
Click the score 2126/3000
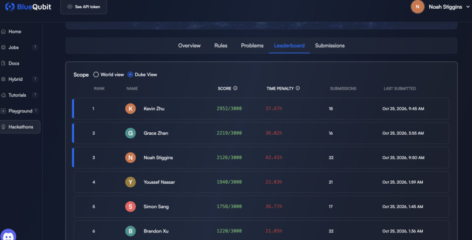(x=229, y=157)
